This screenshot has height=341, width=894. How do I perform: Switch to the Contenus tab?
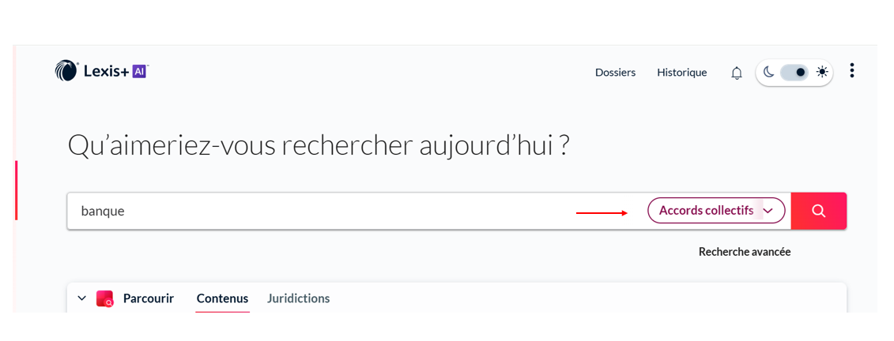(222, 298)
